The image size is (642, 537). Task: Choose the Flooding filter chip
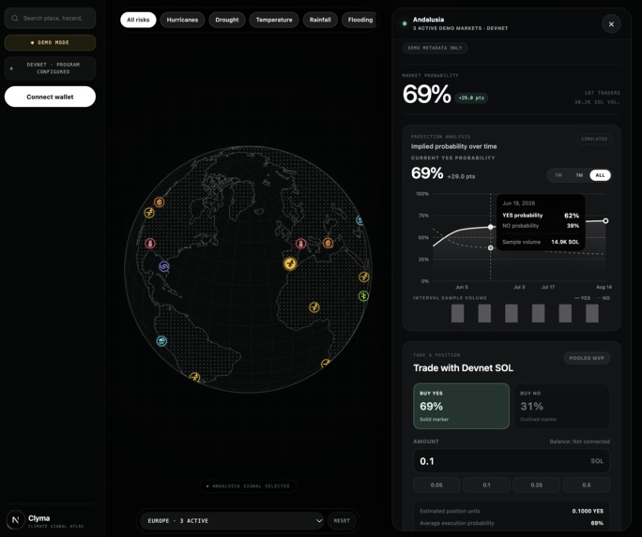coord(359,20)
